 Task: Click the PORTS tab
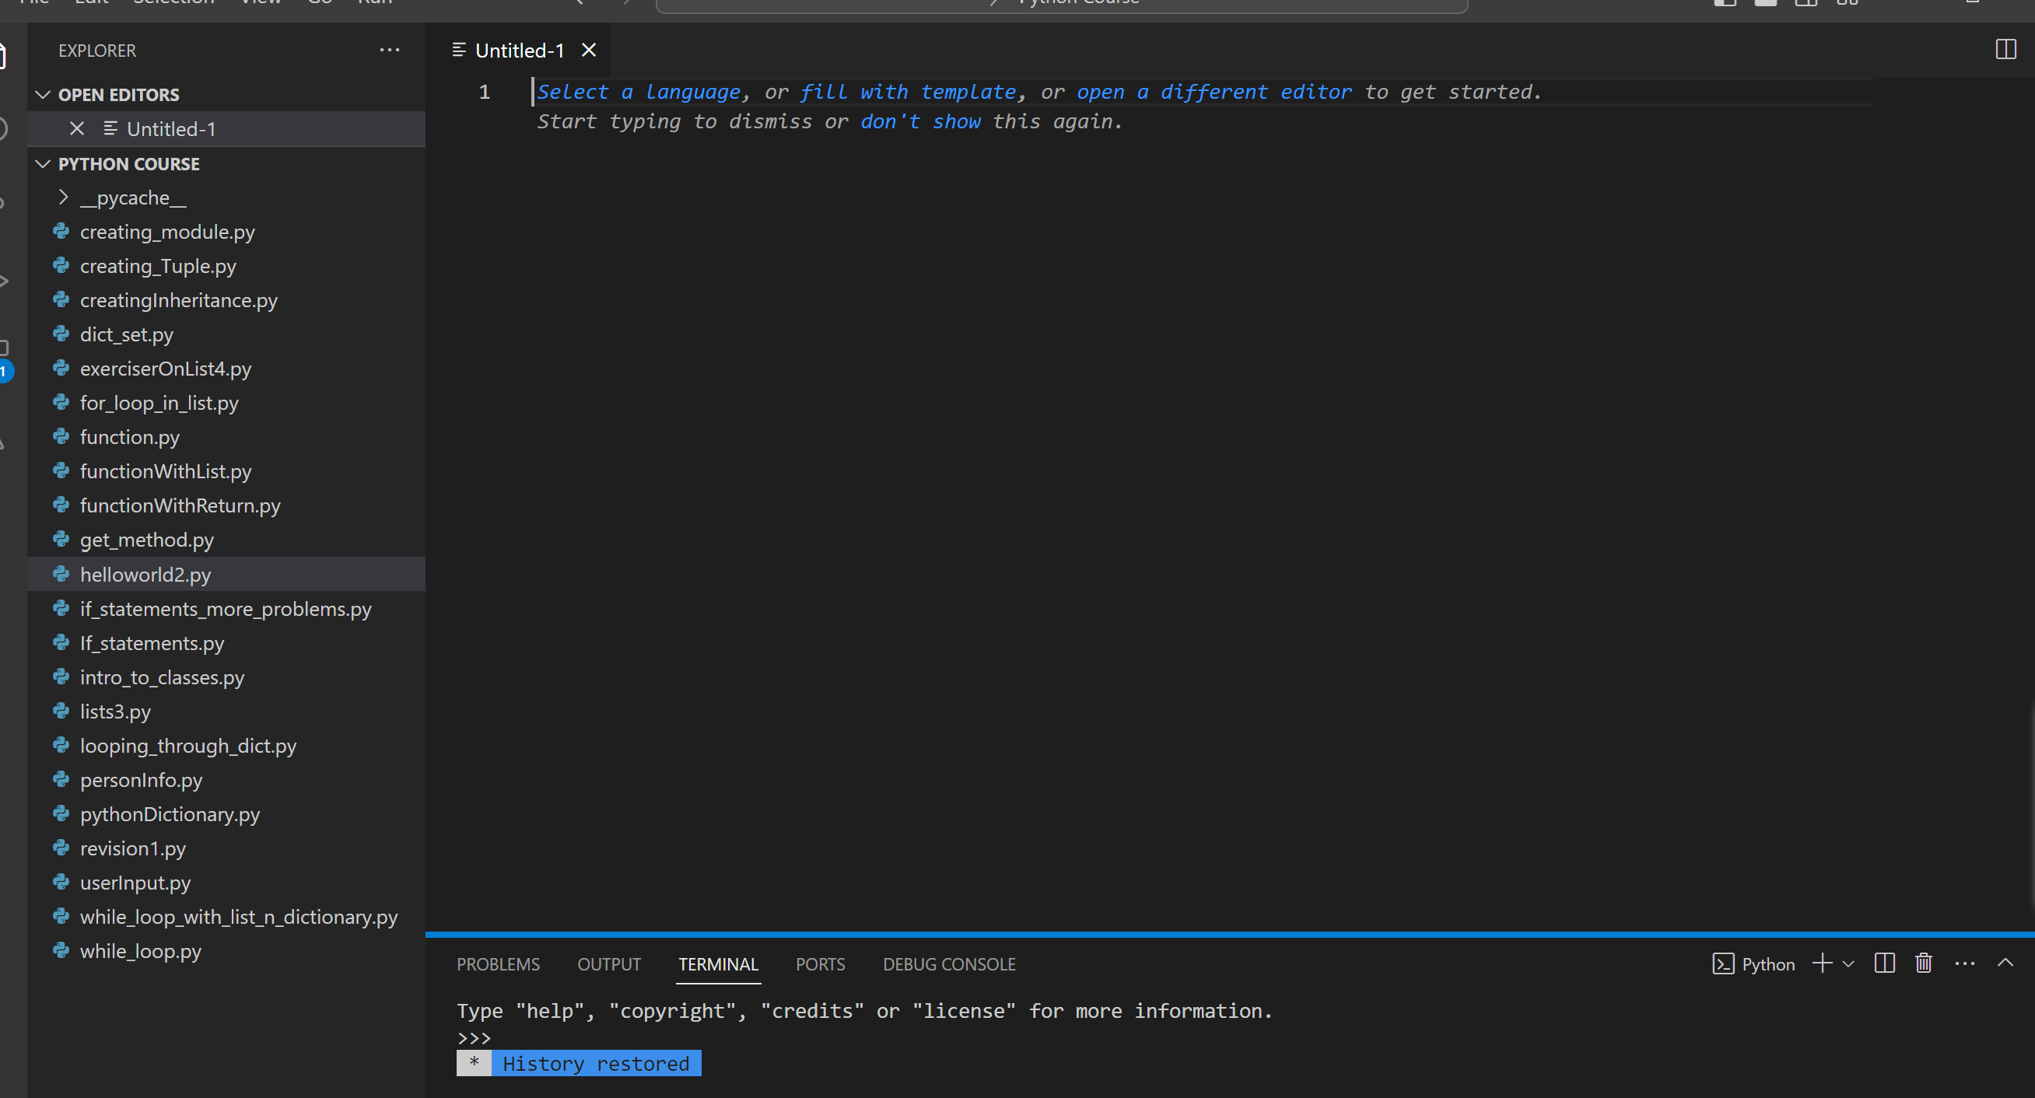[x=821, y=964]
